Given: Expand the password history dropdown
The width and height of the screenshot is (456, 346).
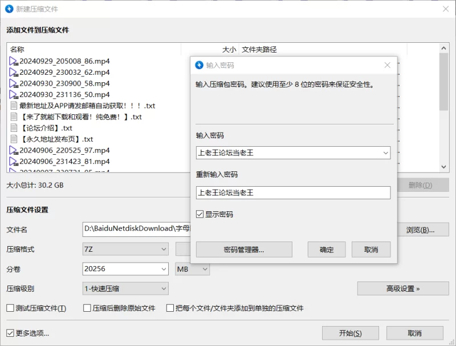Looking at the screenshot, I should [x=386, y=153].
